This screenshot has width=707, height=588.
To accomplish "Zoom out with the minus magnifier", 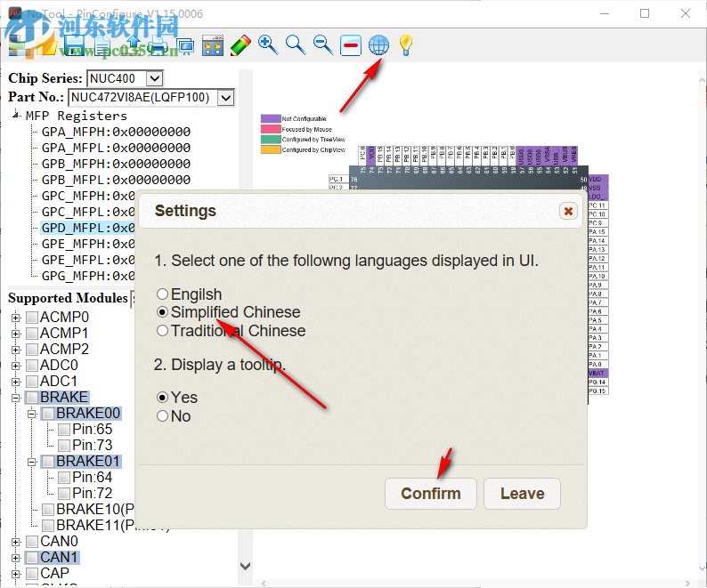I will pyautogui.click(x=323, y=45).
